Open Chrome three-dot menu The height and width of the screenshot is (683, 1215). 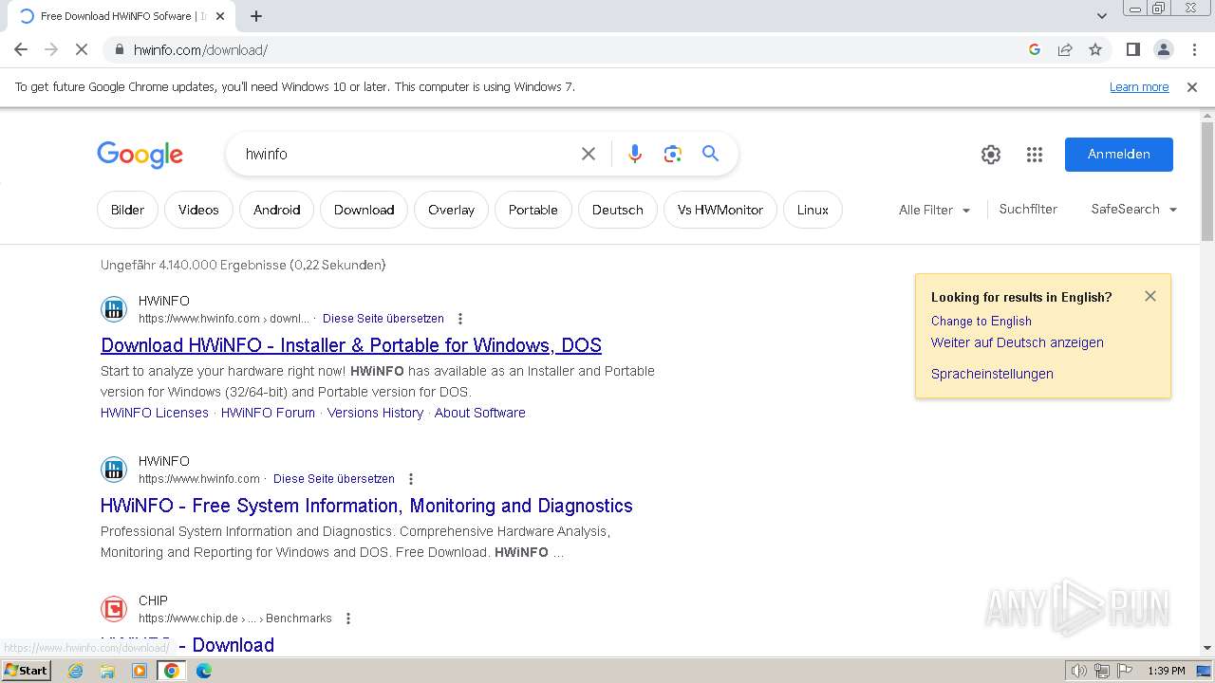(x=1194, y=49)
